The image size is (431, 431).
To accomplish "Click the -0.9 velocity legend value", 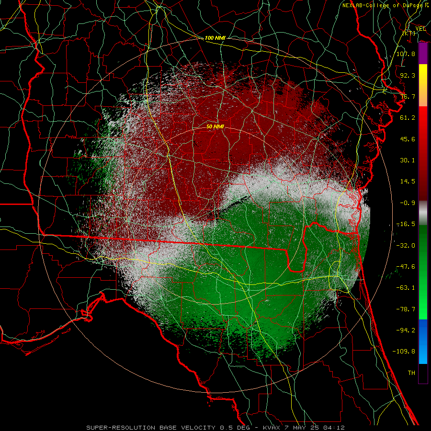I will coord(408,203).
